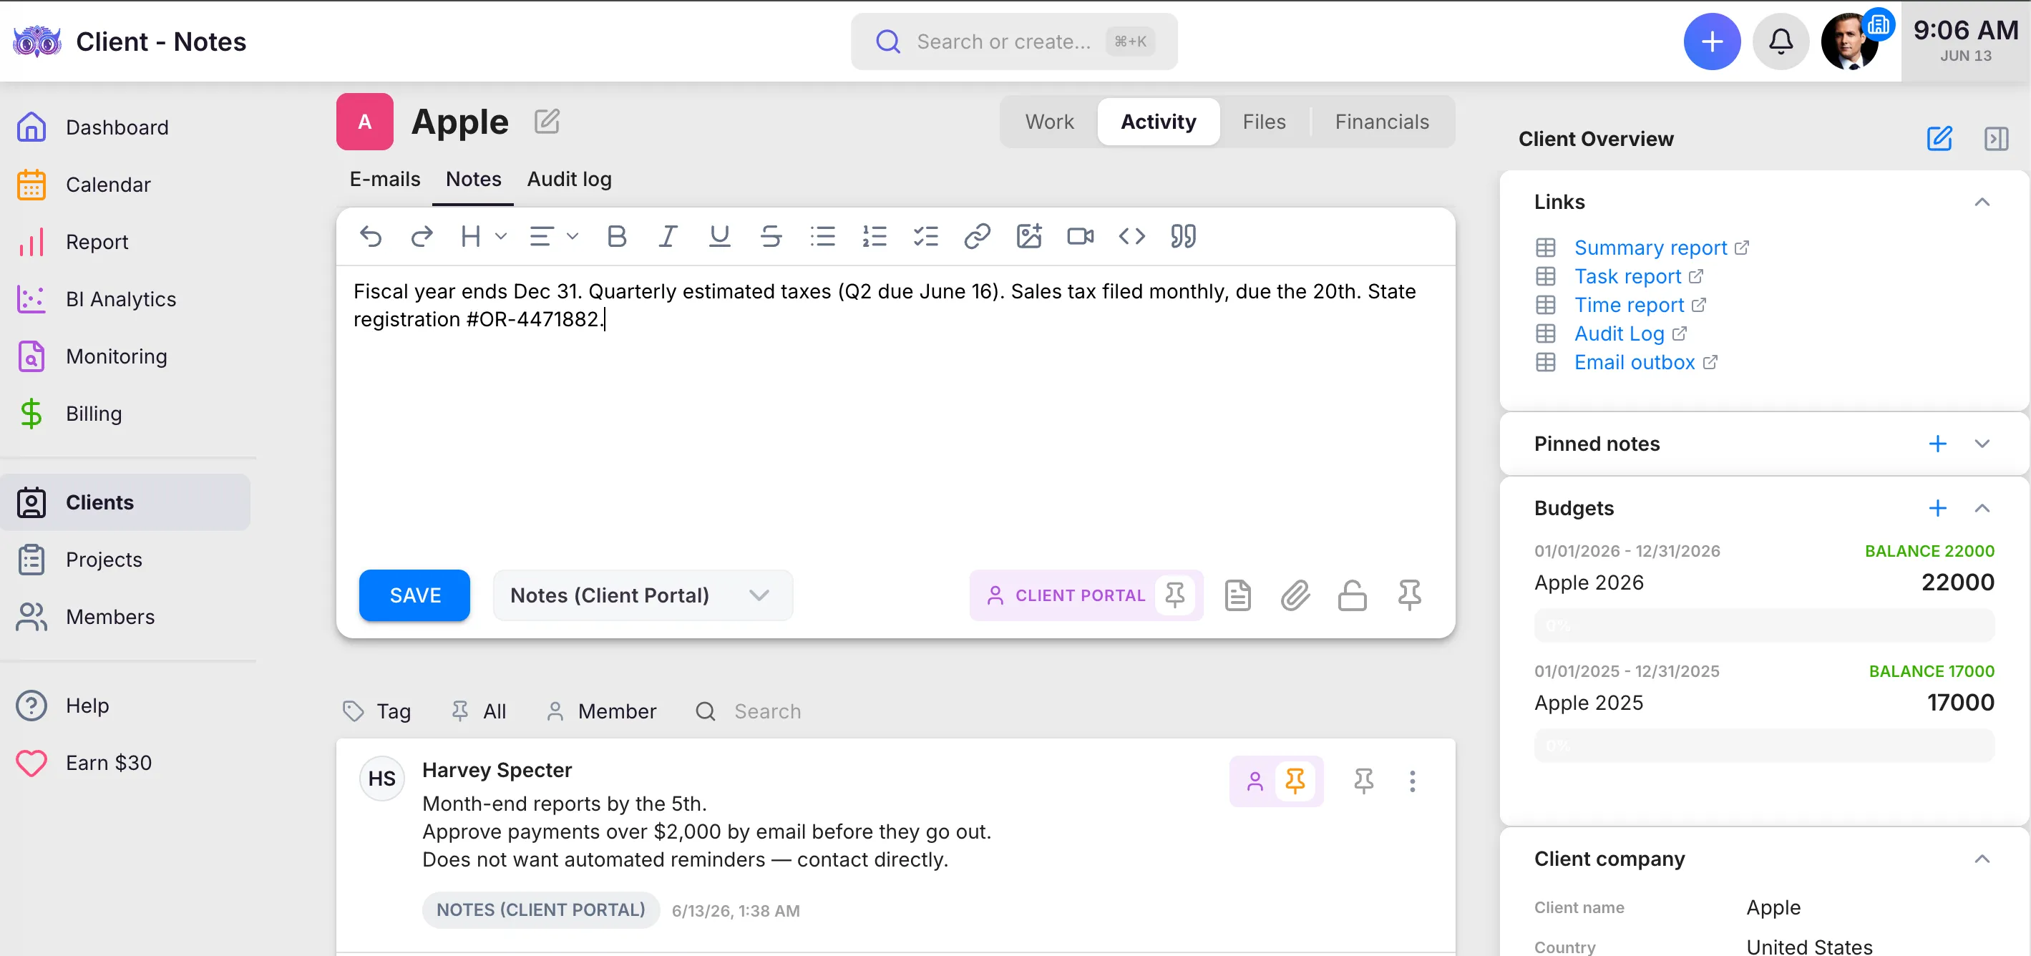Attach a file with the paperclip icon
The width and height of the screenshot is (2031, 956).
coord(1295,595)
